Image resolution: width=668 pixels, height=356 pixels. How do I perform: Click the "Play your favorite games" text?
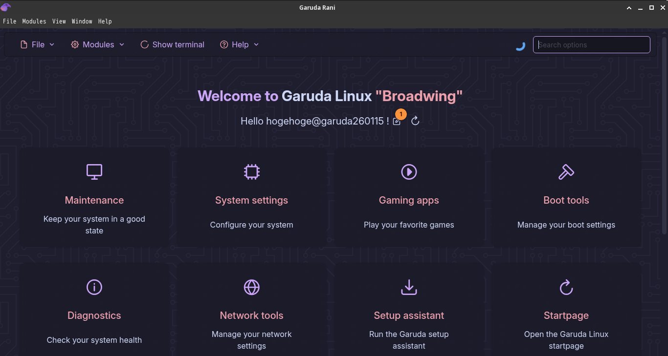pos(409,225)
